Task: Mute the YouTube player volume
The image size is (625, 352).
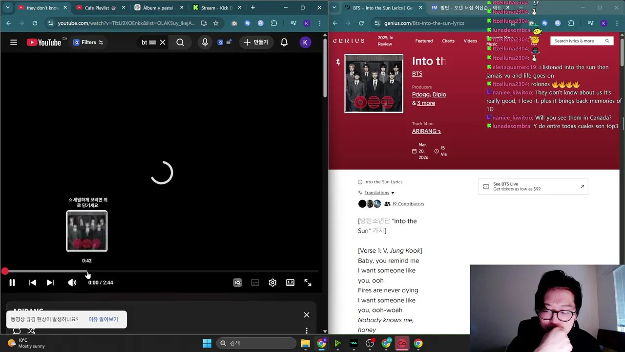Action: click(72, 283)
